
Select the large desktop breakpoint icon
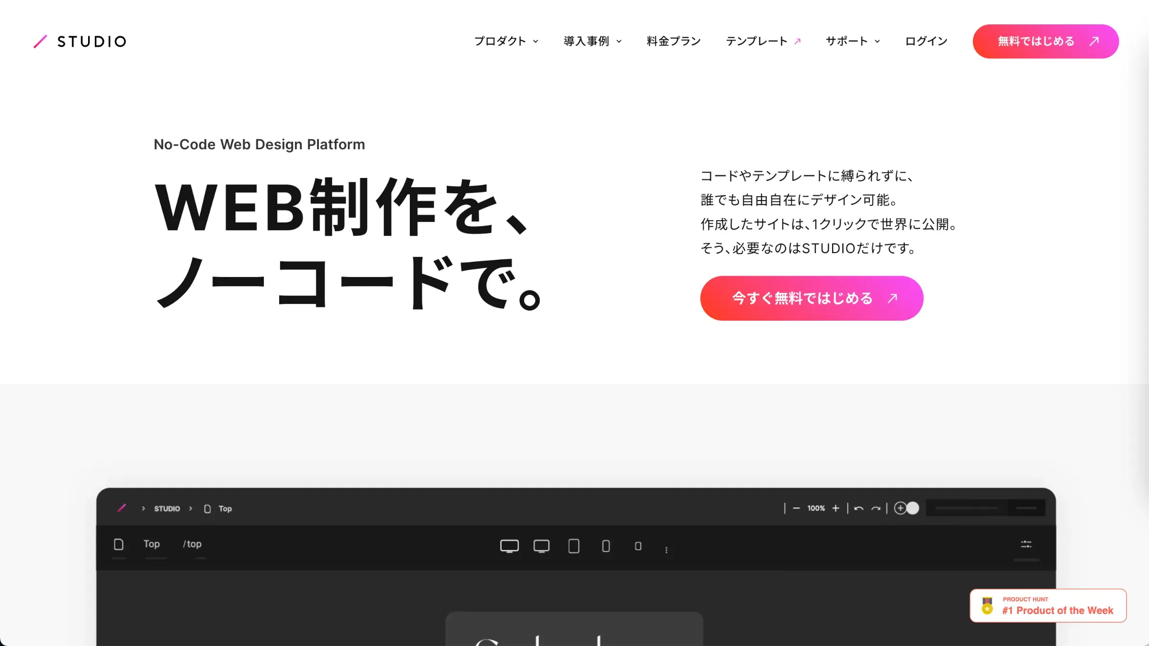click(x=509, y=546)
